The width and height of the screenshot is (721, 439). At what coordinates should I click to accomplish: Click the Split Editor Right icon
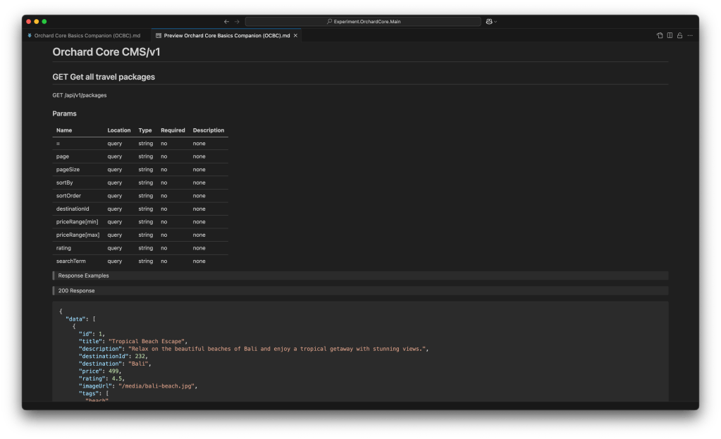(670, 35)
